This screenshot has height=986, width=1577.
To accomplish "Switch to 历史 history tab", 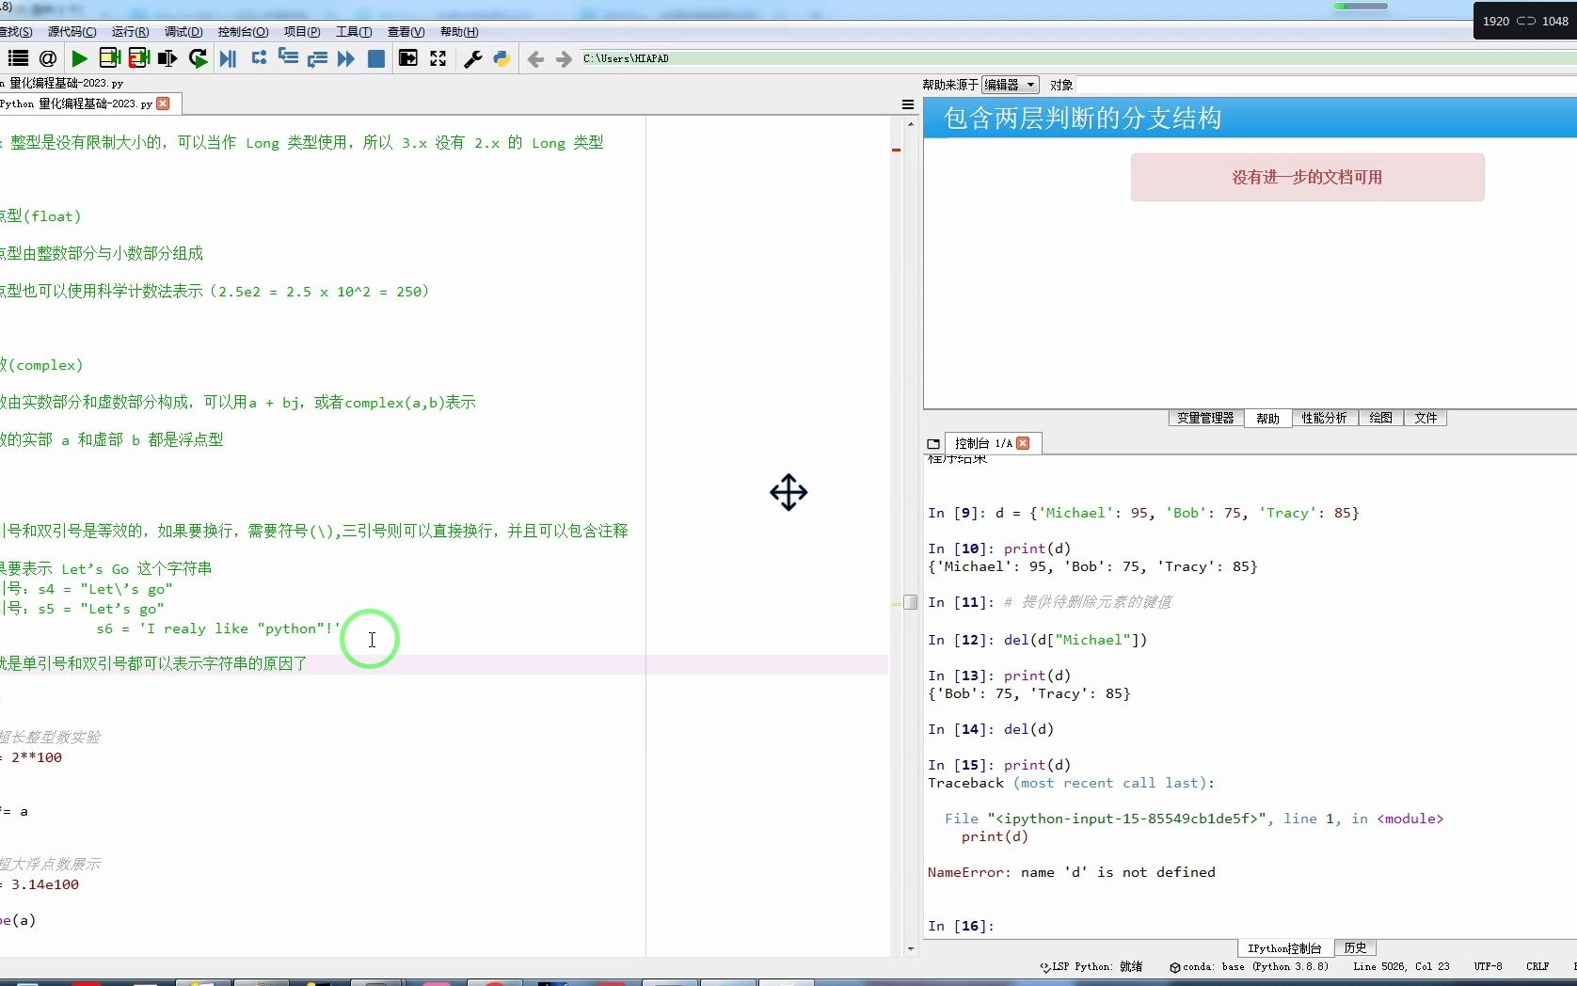I will 1355,947.
